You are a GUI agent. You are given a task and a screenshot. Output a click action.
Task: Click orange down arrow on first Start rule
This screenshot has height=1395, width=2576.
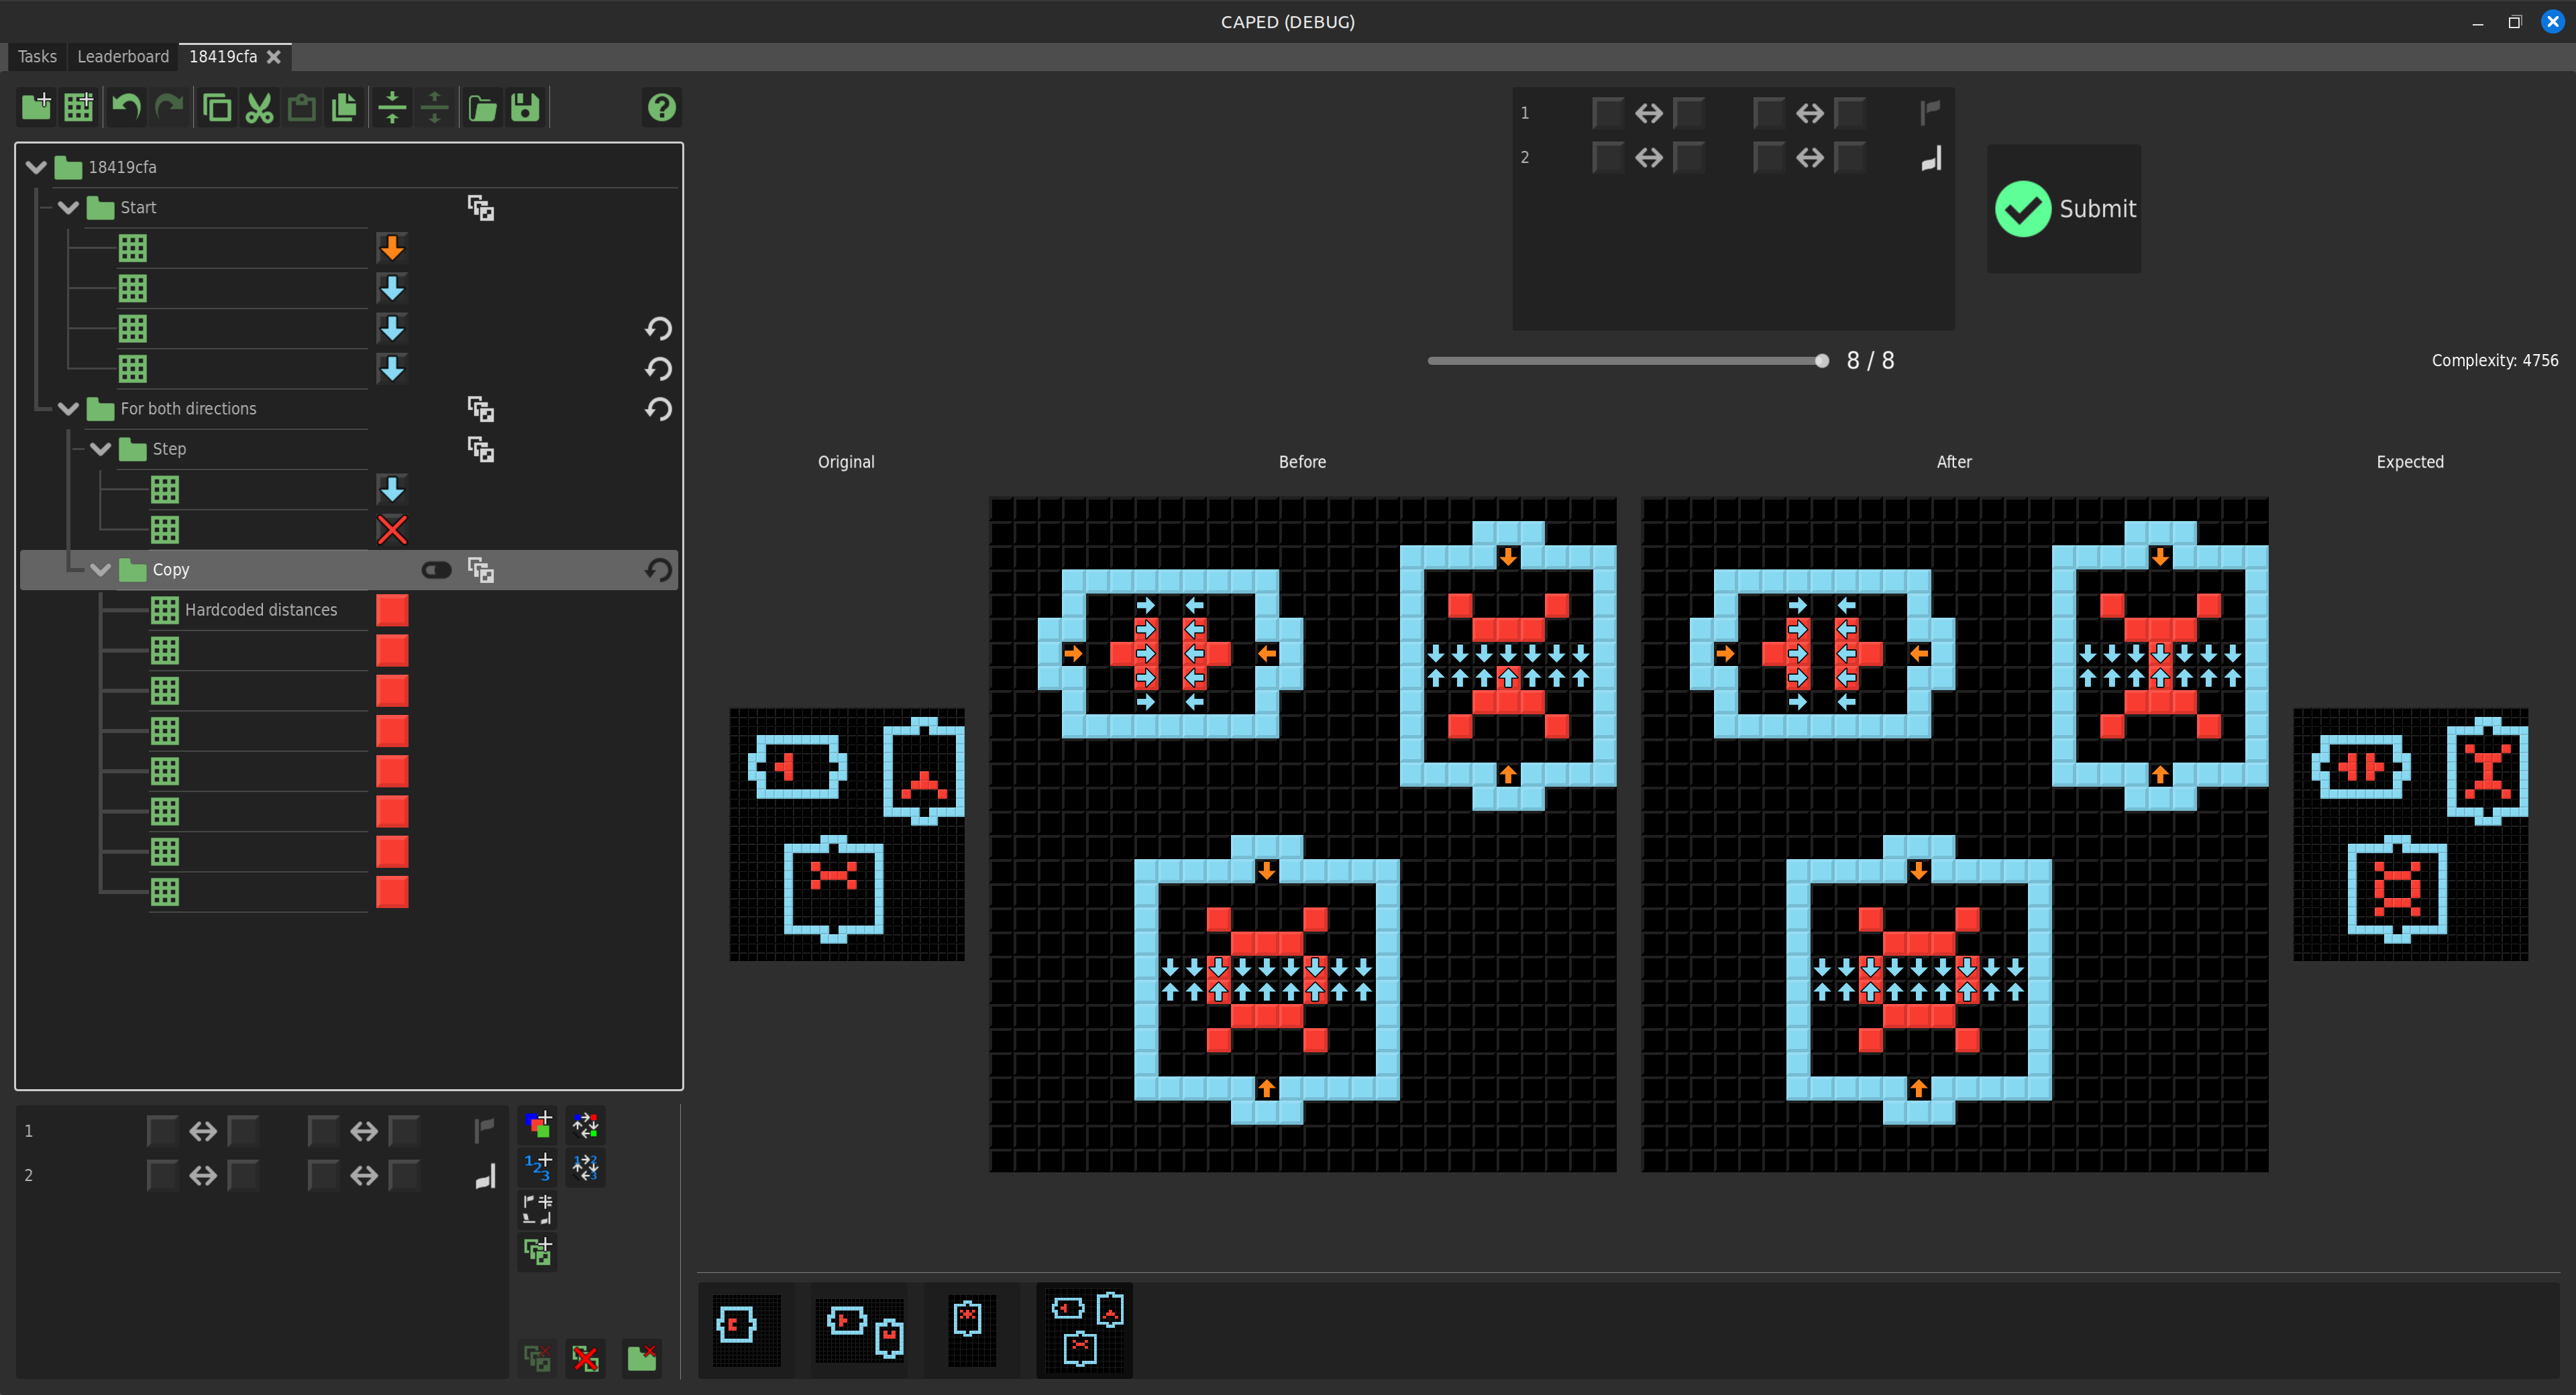point(392,247)
